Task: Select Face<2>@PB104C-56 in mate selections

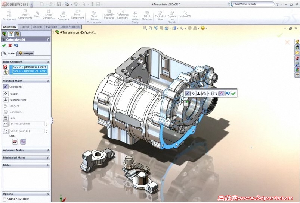Action: coord(30,71)
